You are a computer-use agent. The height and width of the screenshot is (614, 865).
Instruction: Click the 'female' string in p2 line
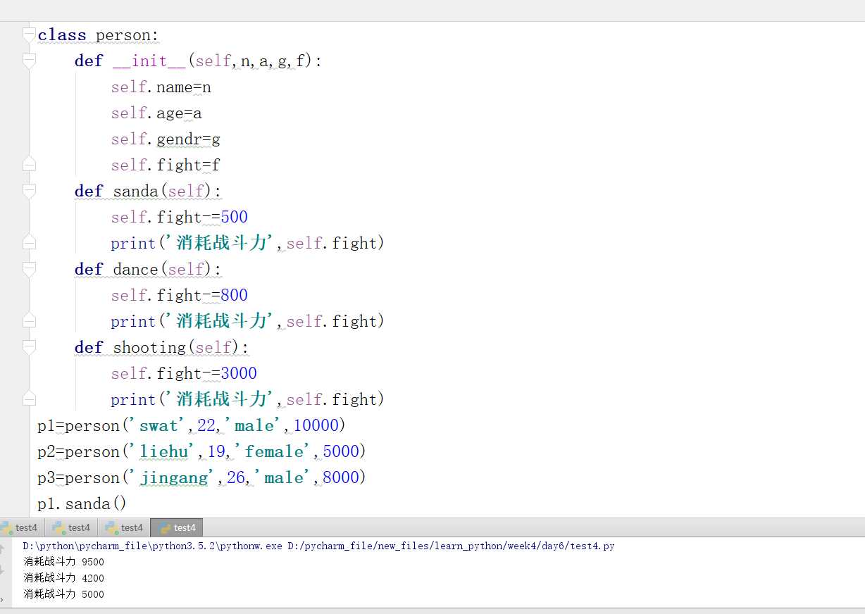point(273,452)
